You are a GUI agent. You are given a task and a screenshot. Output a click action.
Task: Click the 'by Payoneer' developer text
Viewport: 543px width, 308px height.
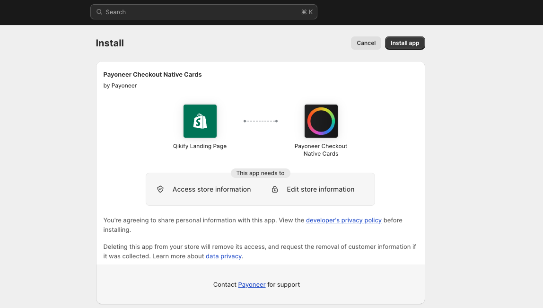pyautogui.click(x=120, y=86)
